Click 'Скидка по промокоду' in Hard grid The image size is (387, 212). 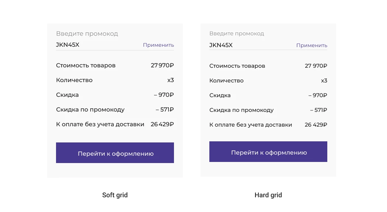(x=241, y=110)
